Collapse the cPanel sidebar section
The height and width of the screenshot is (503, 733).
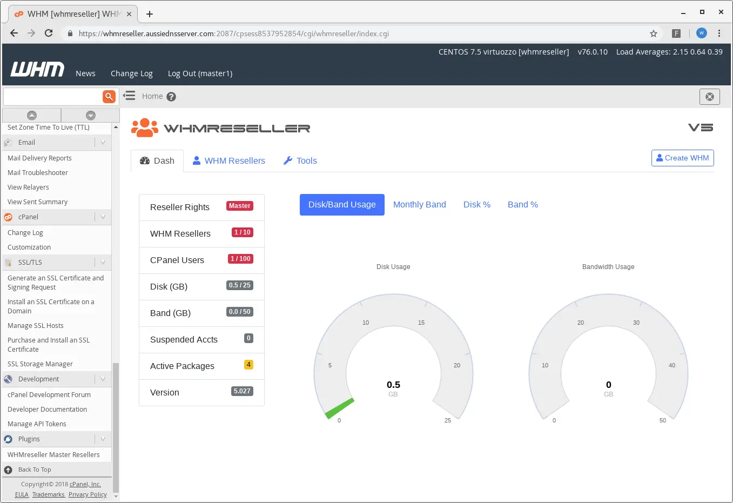pyautogui.click(x=103, y=217)
